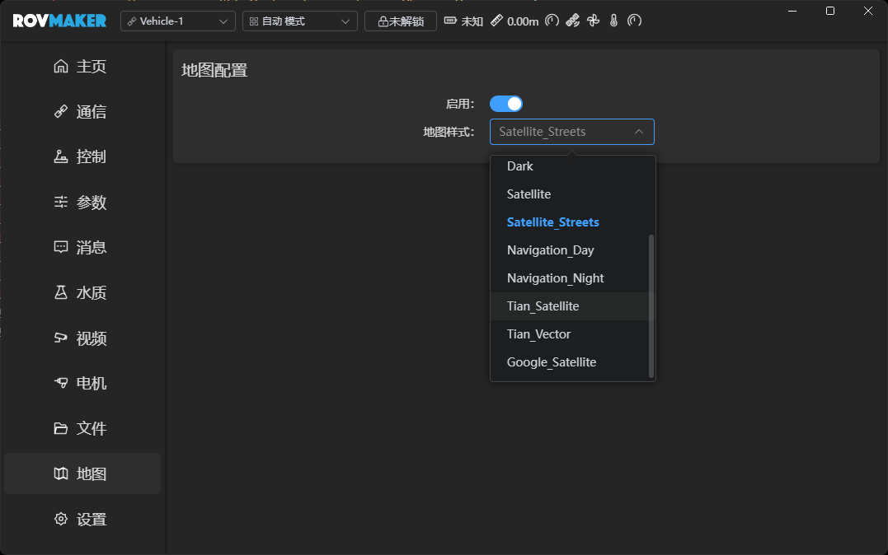888x555 pixels.
Task: Open the Vehicle-1 dropdown
Action: (x=178, y=21)
